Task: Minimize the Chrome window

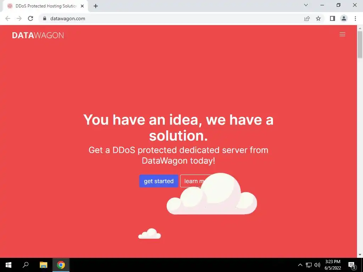Action: point(322,5)
